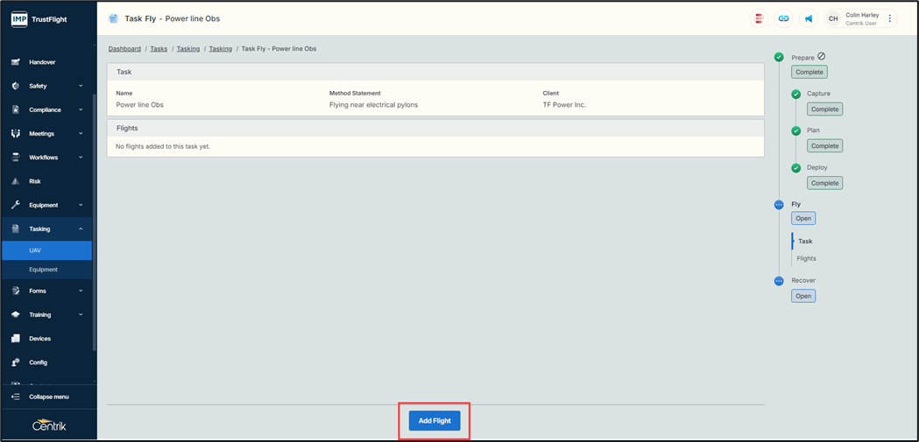Screen dimensions: 919x442
Task: Select the UAV submenu item
Action: pos(46,250)
